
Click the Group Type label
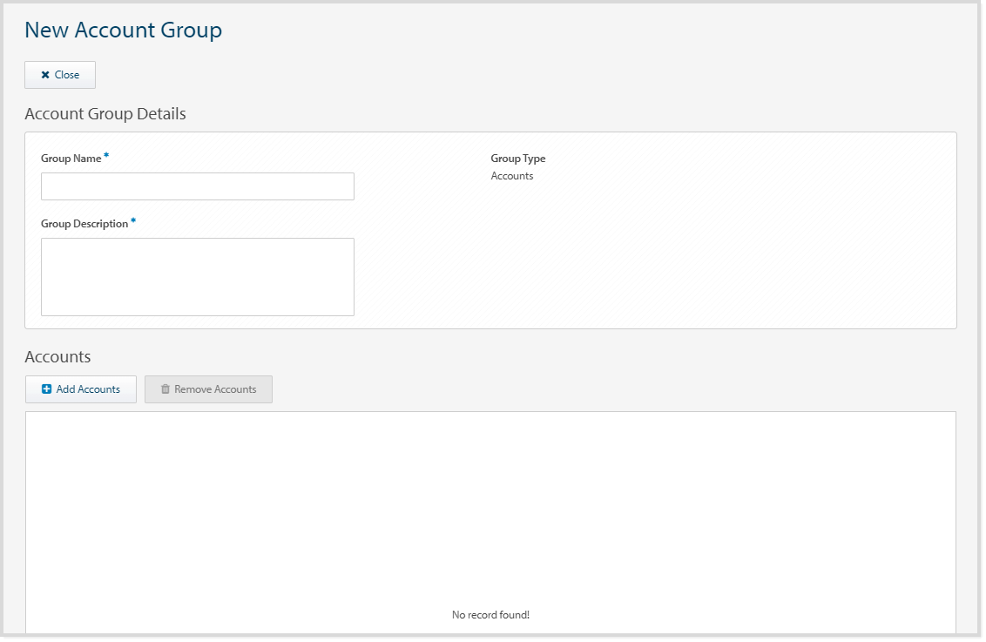(518, 159)
